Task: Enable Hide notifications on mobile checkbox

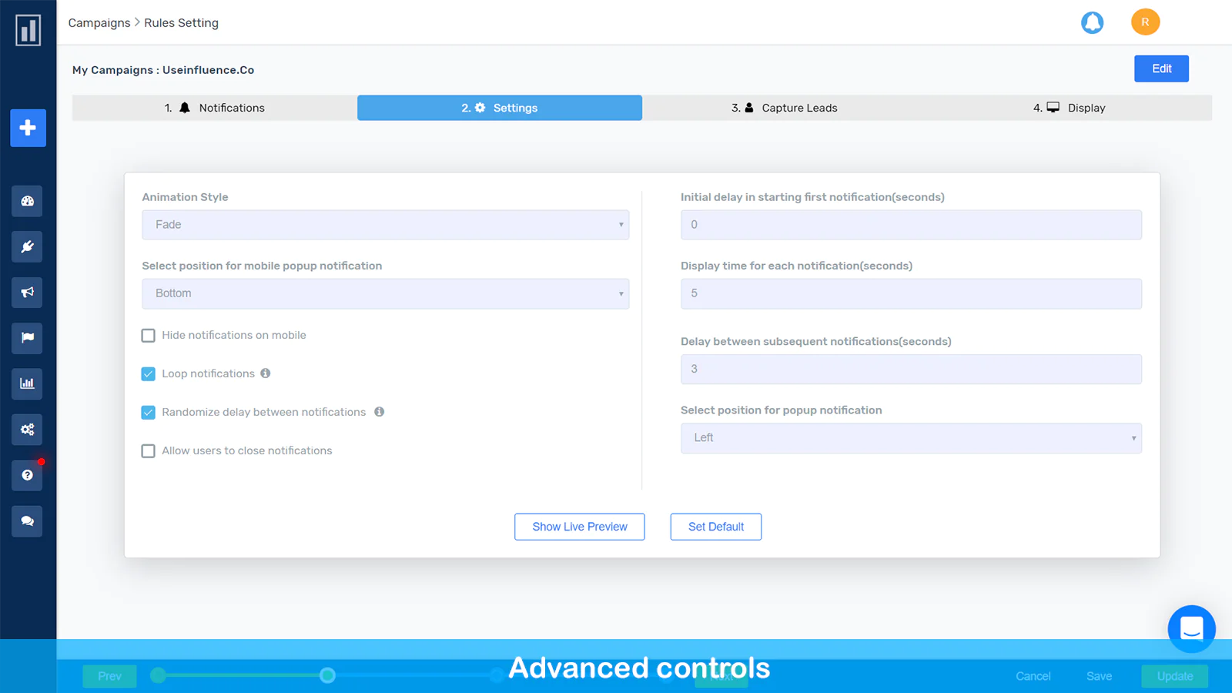Action: pyautogui.click(x=149, y=336)
